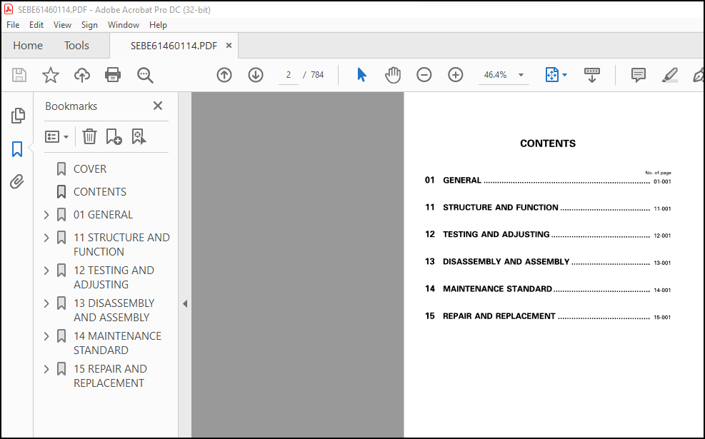Collapse the navigation pane with arrow
Viewport: 705px width, 439px height.
pyautogui.click(x=185, y=304)
